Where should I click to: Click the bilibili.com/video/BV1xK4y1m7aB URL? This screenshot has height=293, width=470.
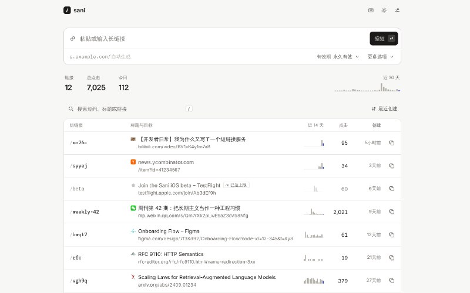(x=174, y=147)
